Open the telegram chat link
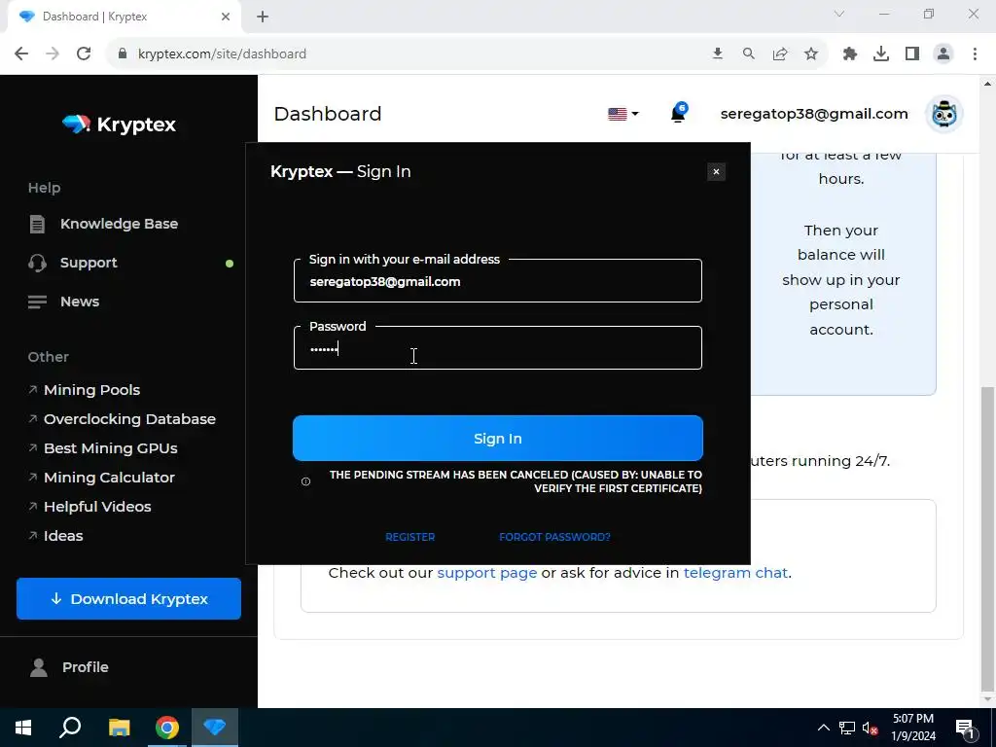This screenshot has height=747, width=996. (735, 572)
